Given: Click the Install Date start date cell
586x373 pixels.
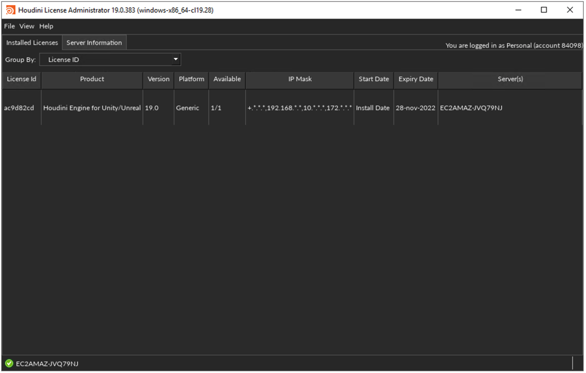Looking at the screenshot, I should [x=373, y=108].
